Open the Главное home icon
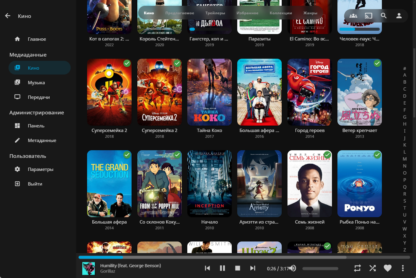Screen dimensions: 416x278 [x=17, y=39]
